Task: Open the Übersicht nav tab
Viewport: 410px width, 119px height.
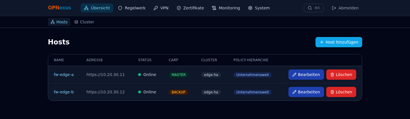Action: coord(97,8)
